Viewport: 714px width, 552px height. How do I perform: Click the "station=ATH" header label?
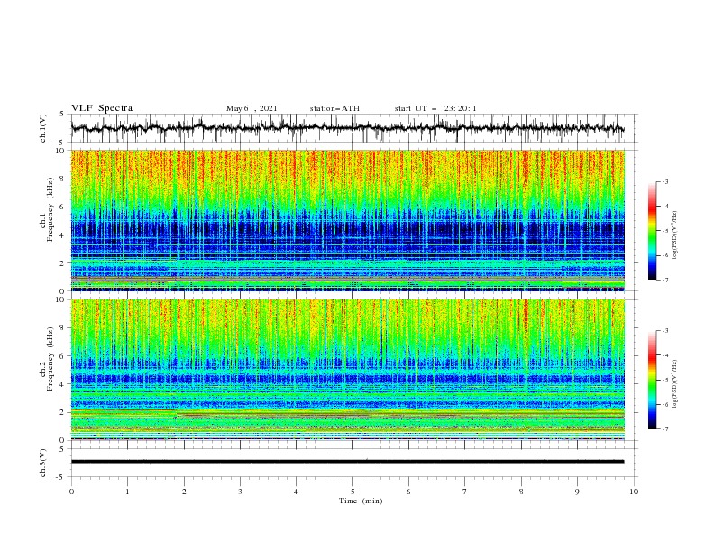click(x=334, y=108)
